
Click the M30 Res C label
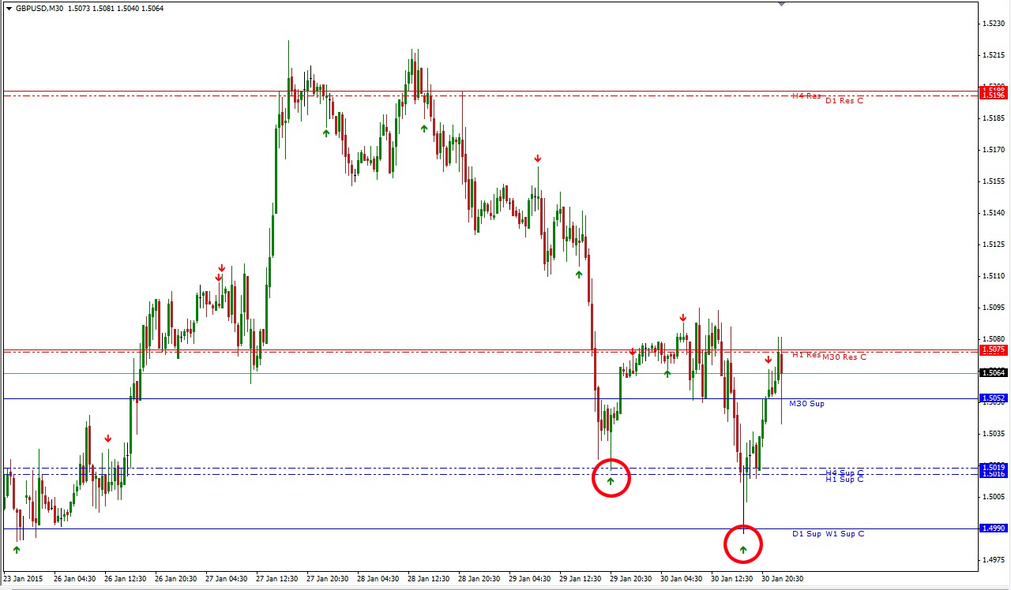pyautogui.click(x=844, y=357)
